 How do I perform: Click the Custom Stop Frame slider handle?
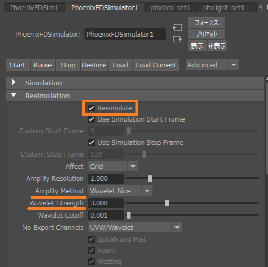(x=144, y=154)
